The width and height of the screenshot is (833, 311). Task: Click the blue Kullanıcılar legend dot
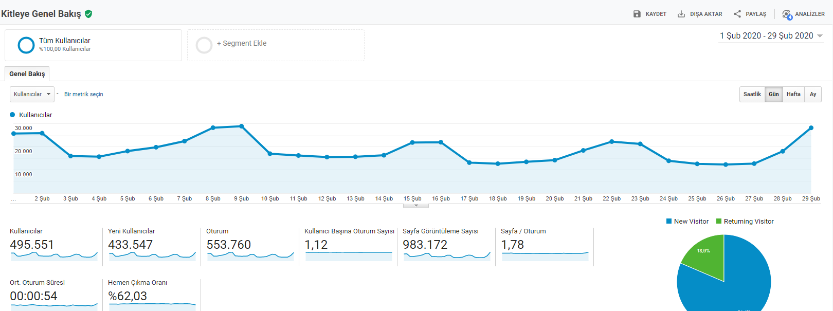coord(12,115)
